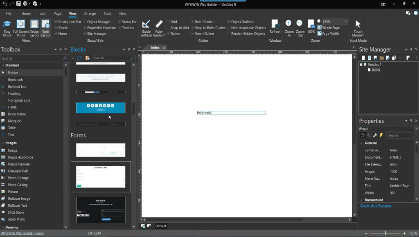Open Blocks folder icon

tap(87, 58)
